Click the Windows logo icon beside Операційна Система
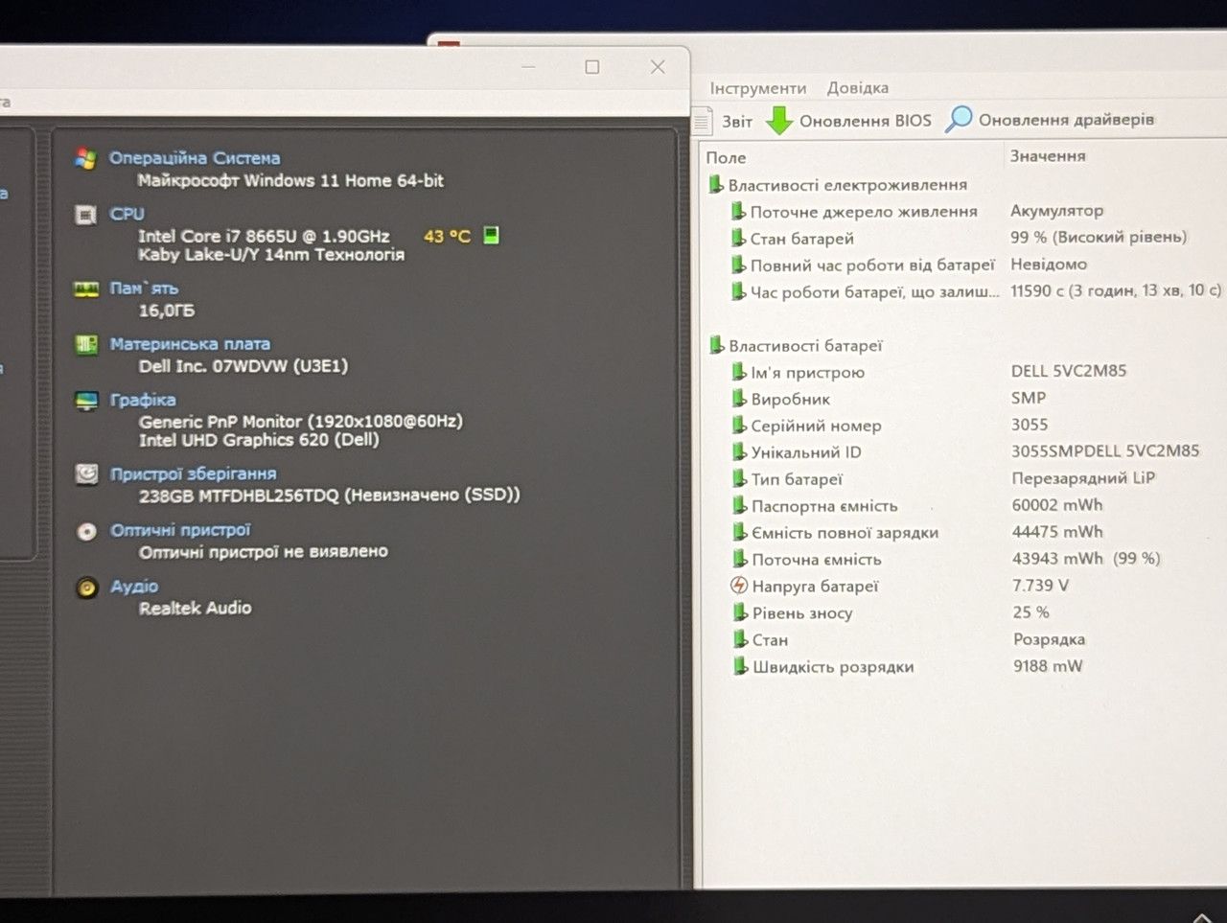Image resolution: width=1227 pixels, height=923 pixels. [x=86, y=159]
